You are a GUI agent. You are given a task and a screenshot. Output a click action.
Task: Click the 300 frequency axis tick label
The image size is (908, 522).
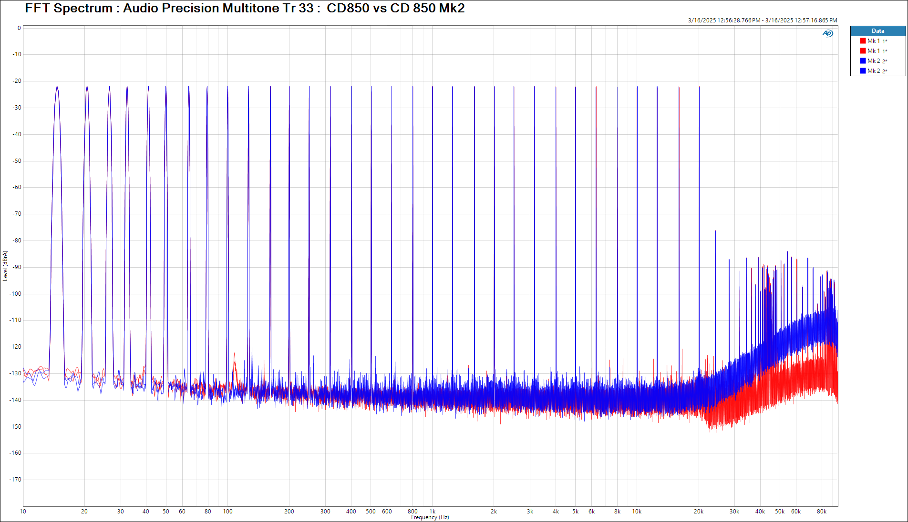point(325,512)
